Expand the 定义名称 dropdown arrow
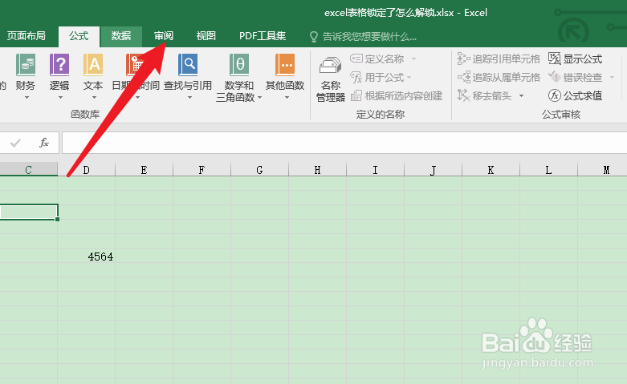 (413, 59)
